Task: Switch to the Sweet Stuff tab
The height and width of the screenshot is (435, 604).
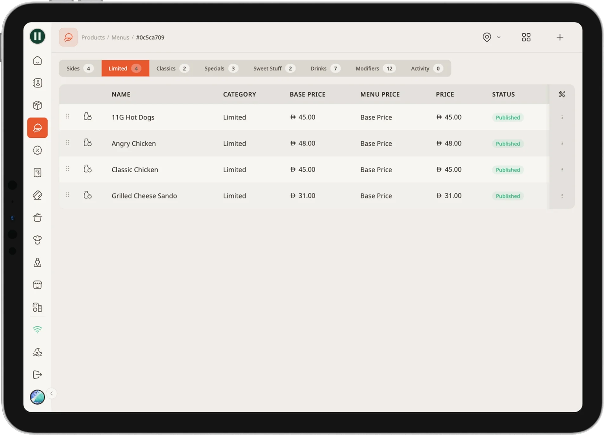Action: point(274,68)
